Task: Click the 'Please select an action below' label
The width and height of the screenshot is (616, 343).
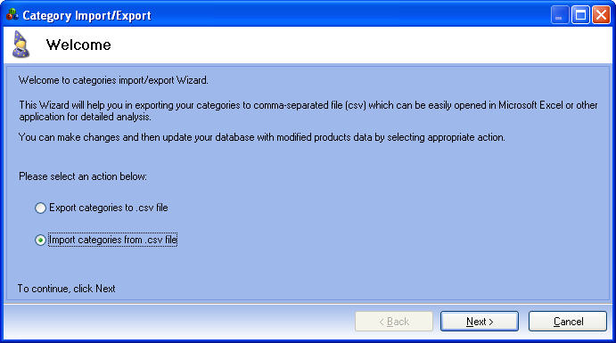Action: coord(83,176)
